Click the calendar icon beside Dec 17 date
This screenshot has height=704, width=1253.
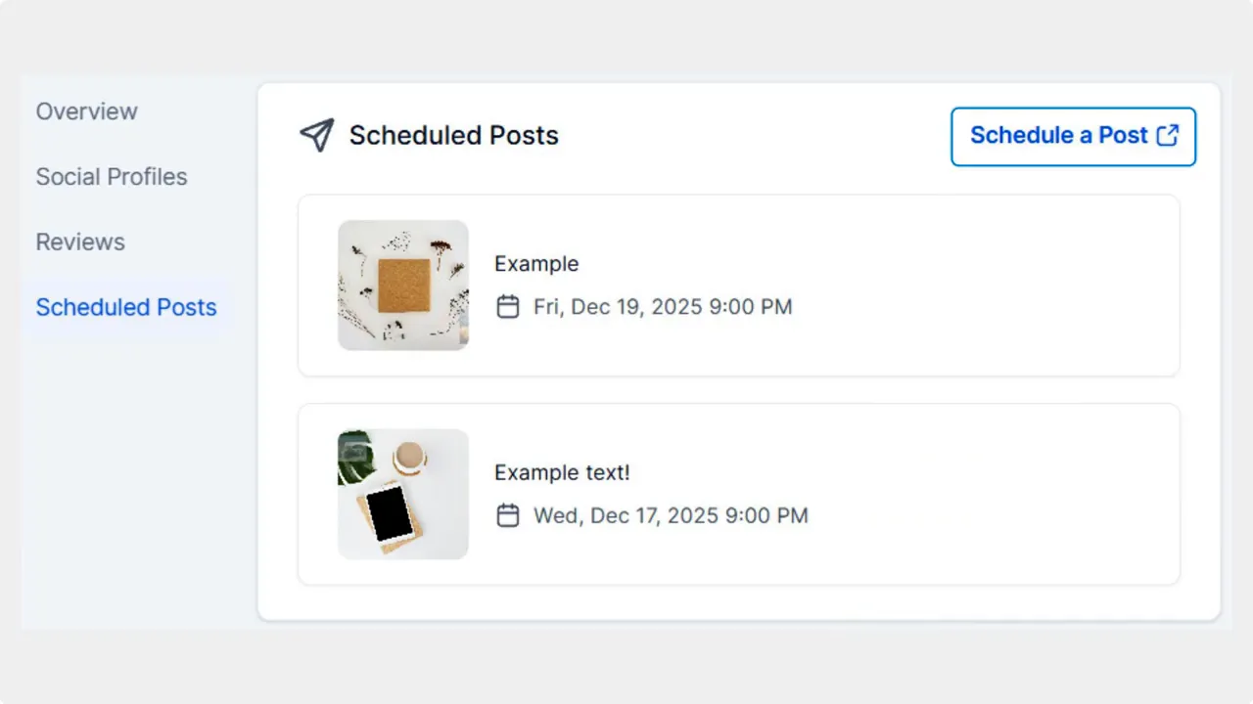pyautogui.click(x=508, y=515)
